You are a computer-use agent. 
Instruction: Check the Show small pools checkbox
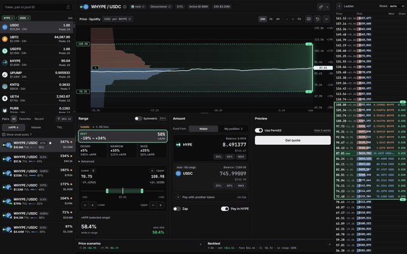[4, 134]
